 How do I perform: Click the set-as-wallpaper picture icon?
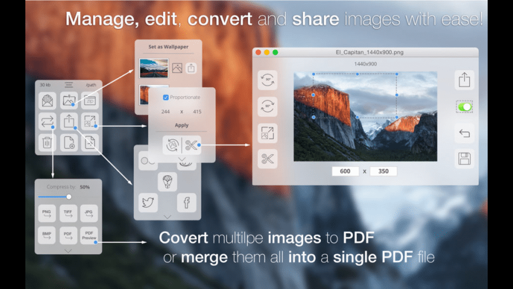[x=69, y=100]
